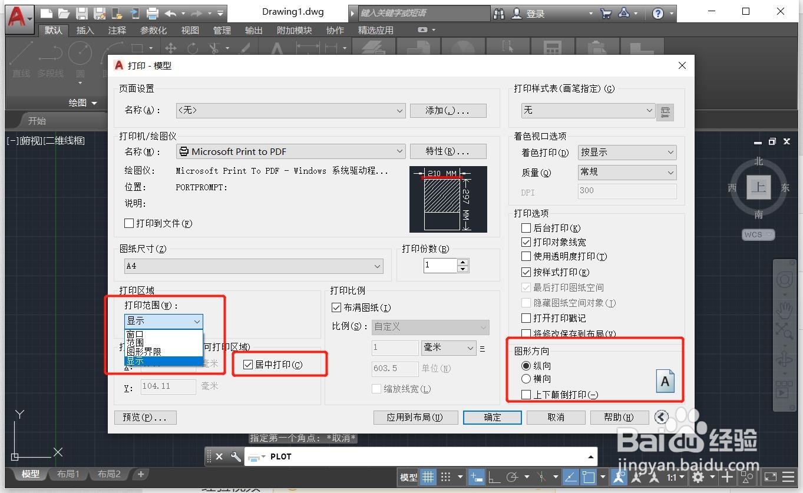Image resolution: width=803 pixels, height=493 pixels.
Task: Toggle the Fit to paper checkbox
Action: [336, 307]
